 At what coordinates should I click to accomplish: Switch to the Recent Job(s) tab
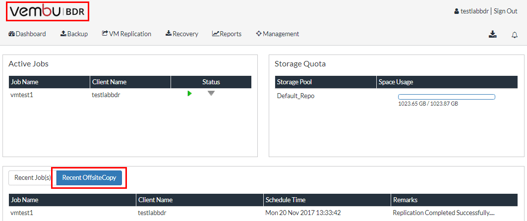tap(32, 178)
